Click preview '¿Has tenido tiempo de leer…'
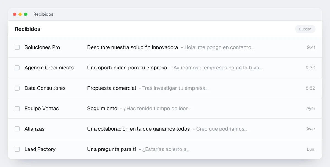The height and width of the screenshot is (167, 330). point(157,109)
